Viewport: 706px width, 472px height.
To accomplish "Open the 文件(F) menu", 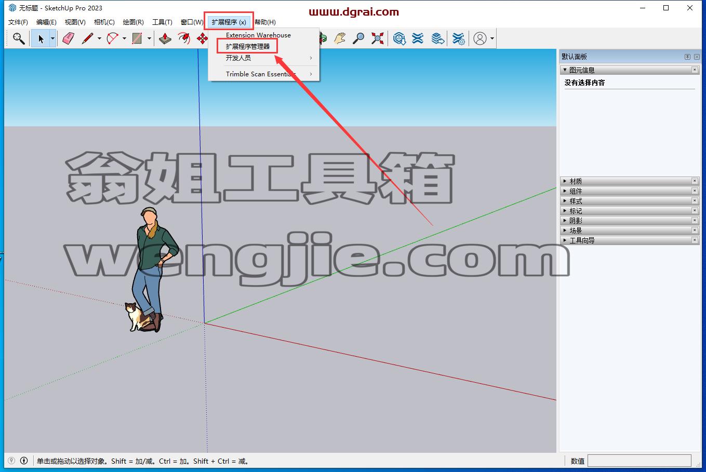I will 18,22.
